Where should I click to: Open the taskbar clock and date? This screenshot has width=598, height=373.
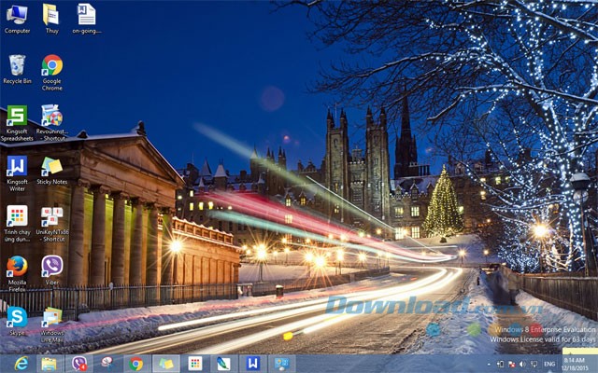coord(577,364)
